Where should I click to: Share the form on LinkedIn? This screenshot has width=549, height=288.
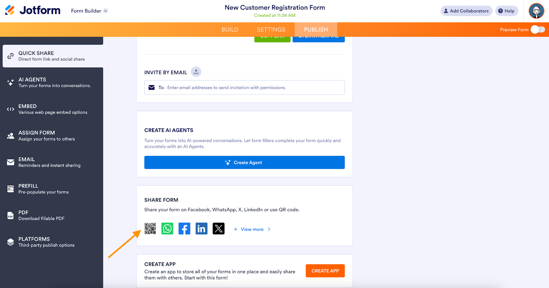[x=201, y=229]
